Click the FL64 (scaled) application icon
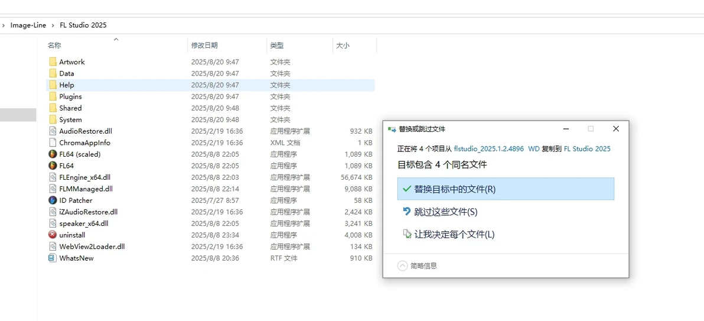 pyautogui.click(x=53, y=154)
